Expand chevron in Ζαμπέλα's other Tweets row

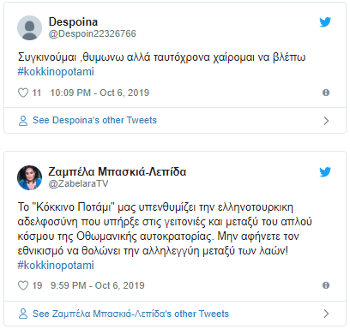[x=326, y=314]
